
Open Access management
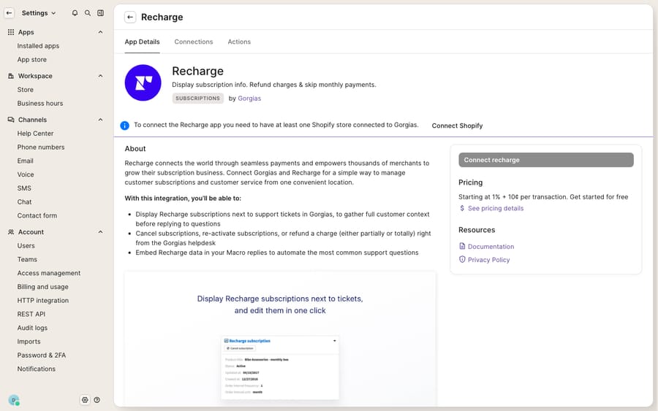[x=49, y=273]
